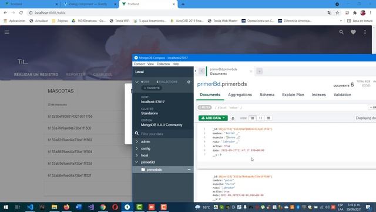Open the Lista de lectura reading list

pyautogui.click(x=360, y=21)
